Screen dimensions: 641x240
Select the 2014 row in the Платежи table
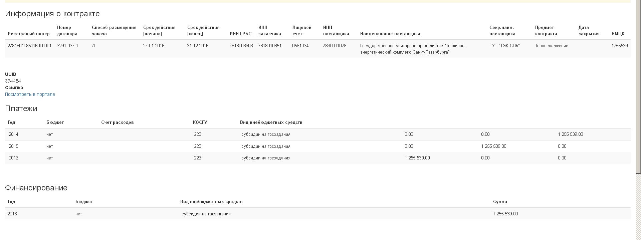tap(14, 134)
